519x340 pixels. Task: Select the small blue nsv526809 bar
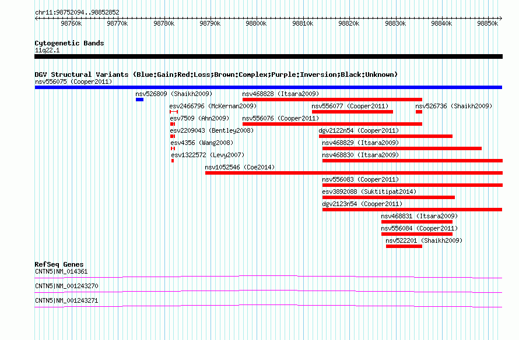pos(139,100)
